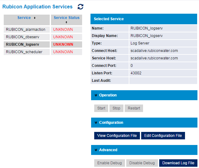199x168 pixels.
Task: Click UNKNOWN status of RUBICON_dbeserv
Action: 63,37
